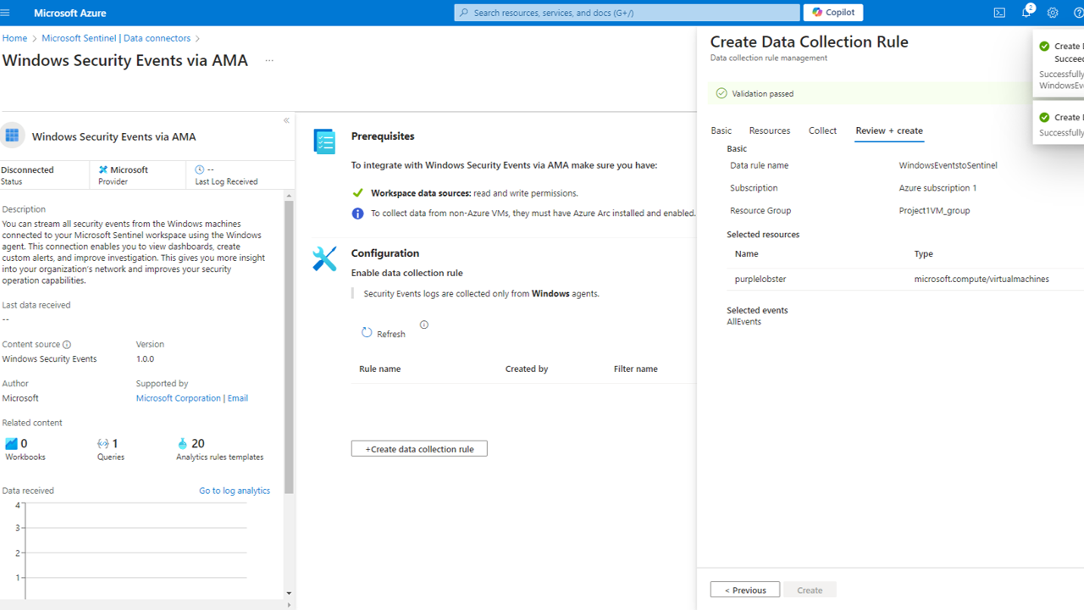The height and width of the screenshot is (610, 1084).
Task: Click the Validation passed check icon
Action: pyautogui.click(x=722, y=93)
